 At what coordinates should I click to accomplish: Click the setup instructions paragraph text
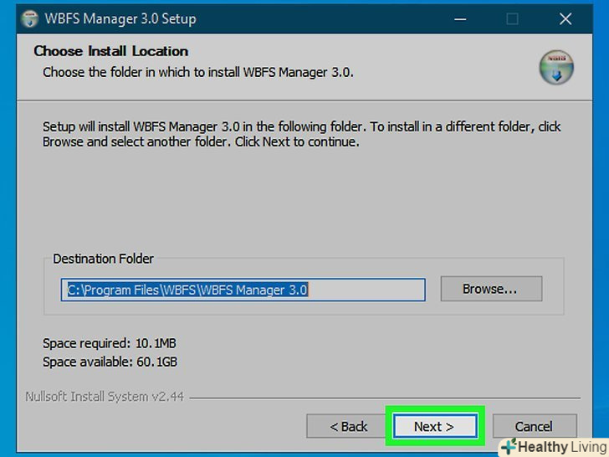click(x=301, y=135)
